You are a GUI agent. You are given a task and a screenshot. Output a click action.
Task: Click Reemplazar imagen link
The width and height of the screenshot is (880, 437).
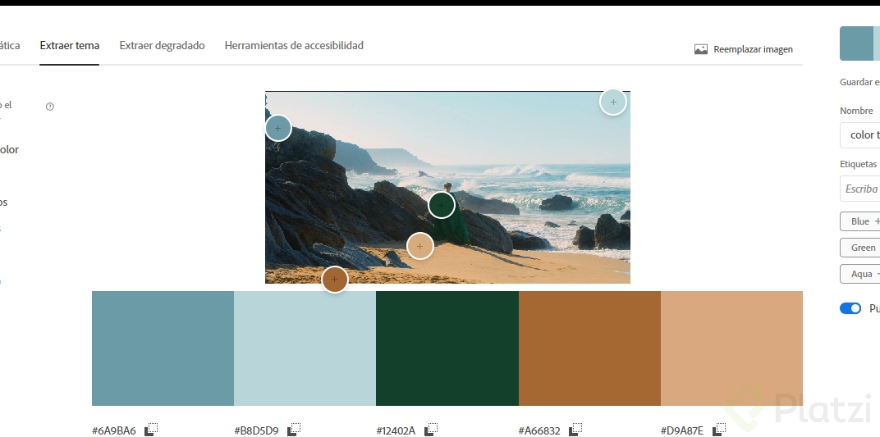(x=753, y=49)
